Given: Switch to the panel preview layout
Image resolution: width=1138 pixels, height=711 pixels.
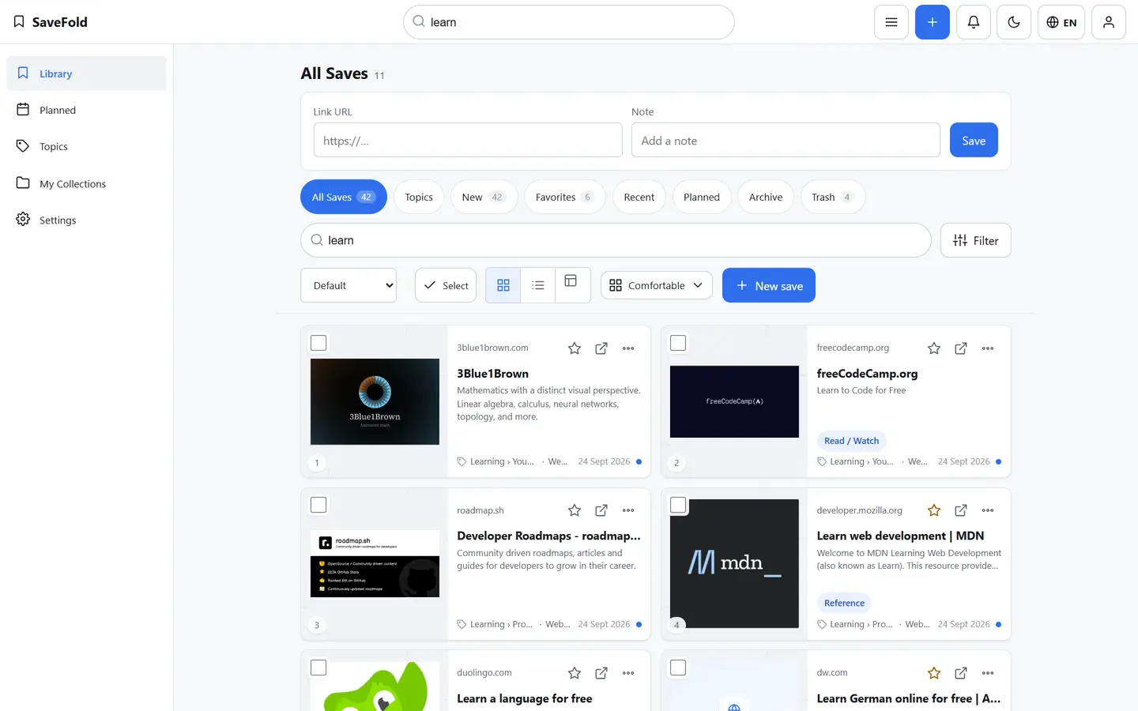Looking at the screenshot, I should (572, 285).
